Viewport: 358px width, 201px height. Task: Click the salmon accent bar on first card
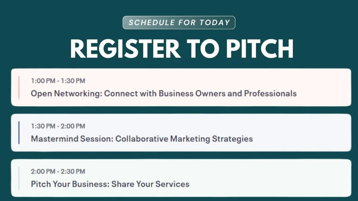point(19,87)
